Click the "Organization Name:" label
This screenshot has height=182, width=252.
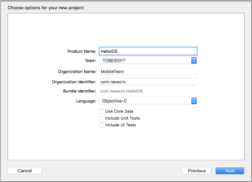(x=77, y=72)
